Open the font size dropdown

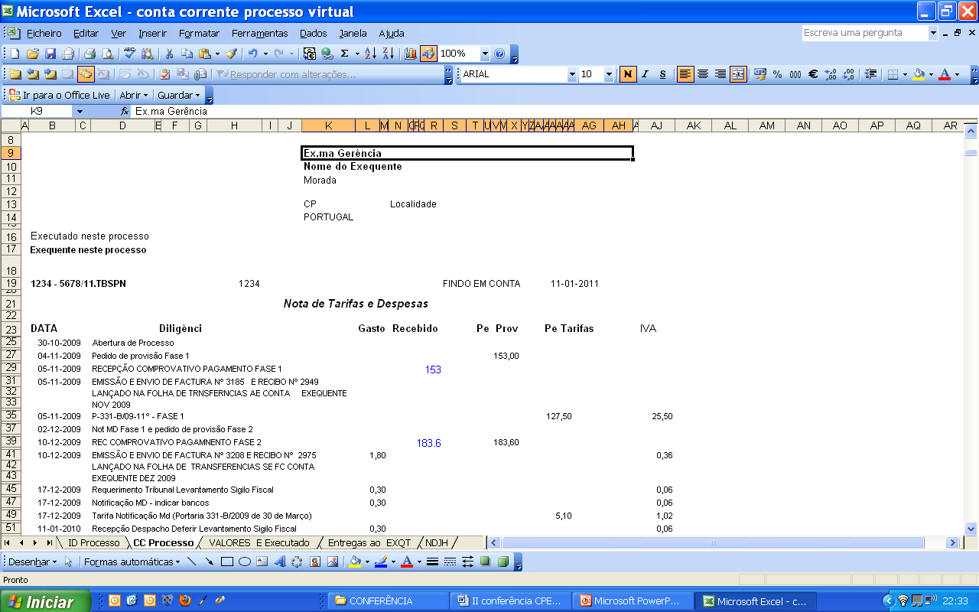[x=609, y=74]
